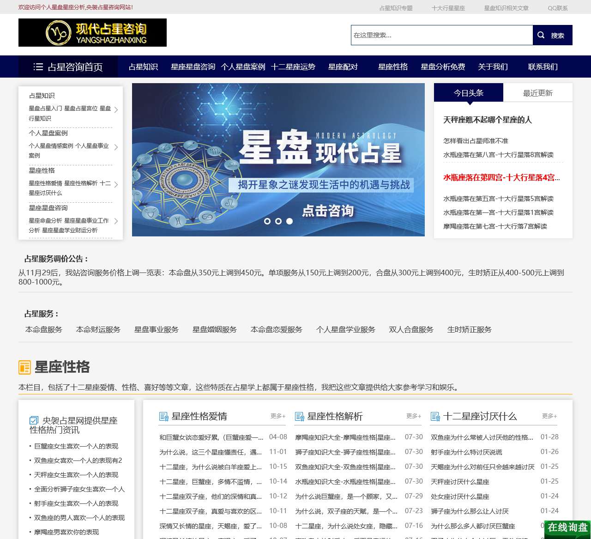The width and height of the screenshot is (591, 539).
Task: Click the 星盘现代占星 banner image
Action: [x=278, y=160]
